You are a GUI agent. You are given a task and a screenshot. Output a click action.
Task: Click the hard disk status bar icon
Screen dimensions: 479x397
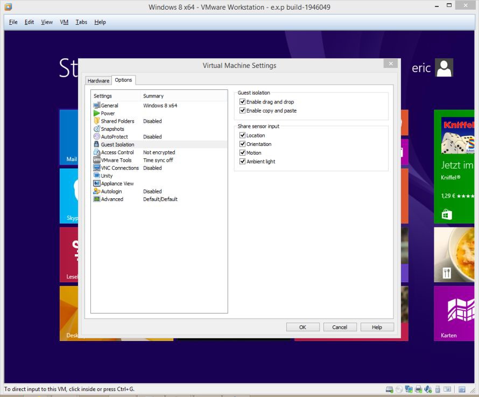390,389
